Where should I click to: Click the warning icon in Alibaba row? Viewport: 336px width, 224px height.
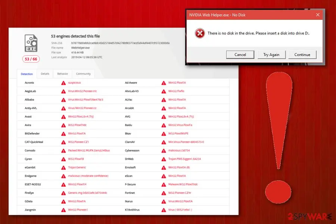point(63,100)
